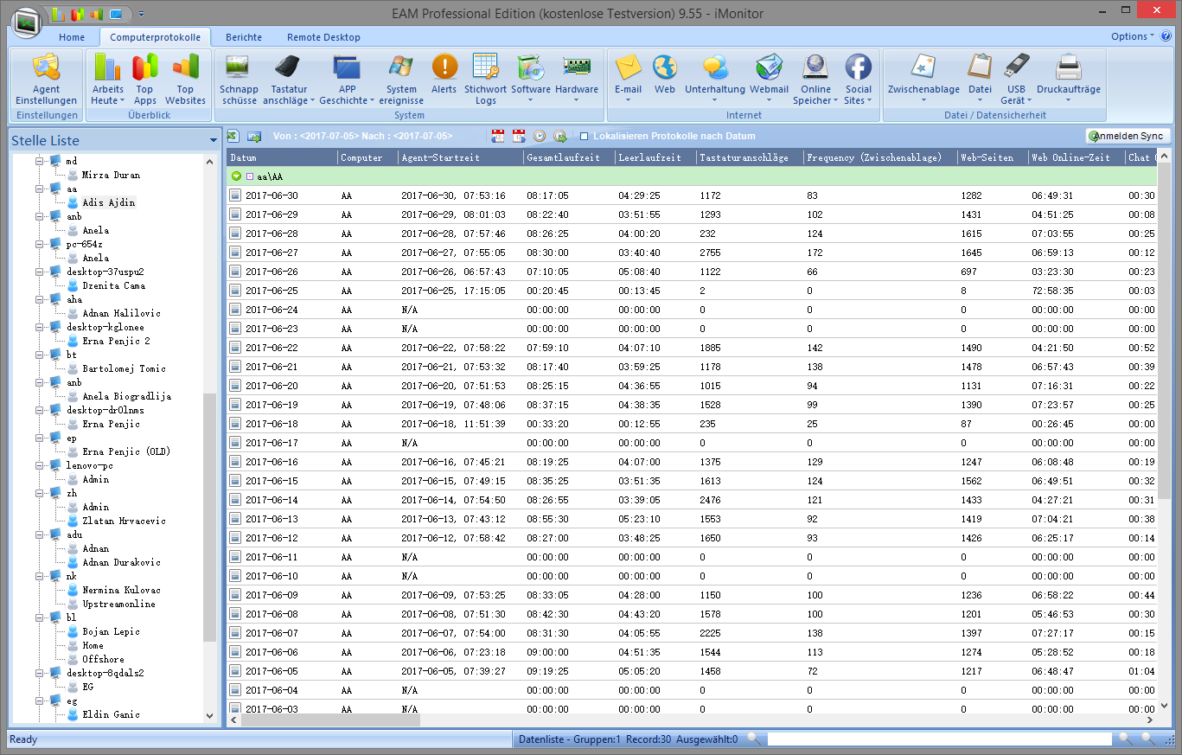Open the Remote Desktop tab
Image resolution: width=1182 pixels, height=755 pixels.
[x=323, y=37]
